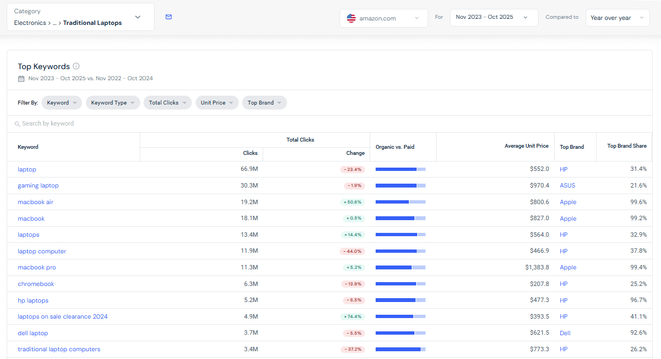Click the Total Clicks group header
The width and height of the screenshot is (661, 359).
[x=300, y=140]
